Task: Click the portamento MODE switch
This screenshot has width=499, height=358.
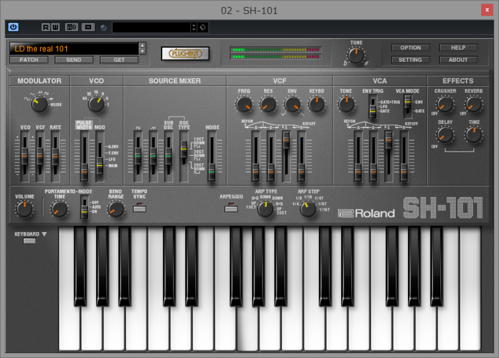Action: (x=84, y=207)
